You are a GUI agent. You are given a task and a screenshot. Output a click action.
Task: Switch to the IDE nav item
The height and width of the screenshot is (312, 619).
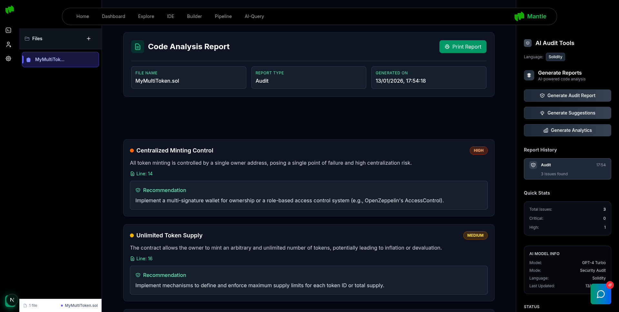coord(171,16)
